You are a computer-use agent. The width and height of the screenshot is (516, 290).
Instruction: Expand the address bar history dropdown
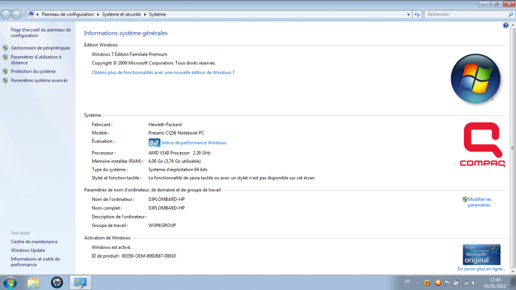[408, 14]
